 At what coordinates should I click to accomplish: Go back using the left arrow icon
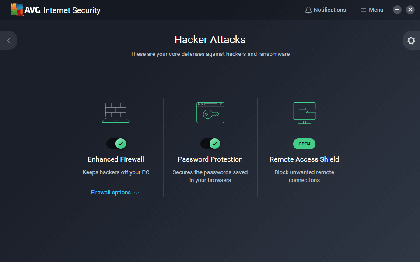tap(9, 41)
